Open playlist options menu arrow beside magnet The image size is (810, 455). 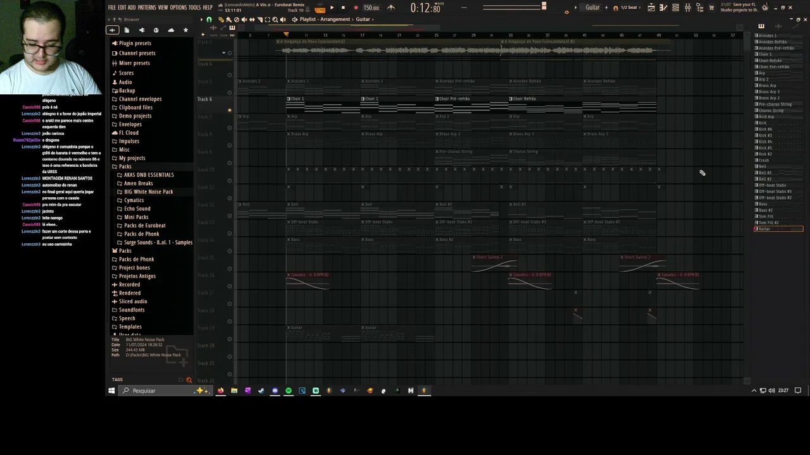tap(201, 20)
